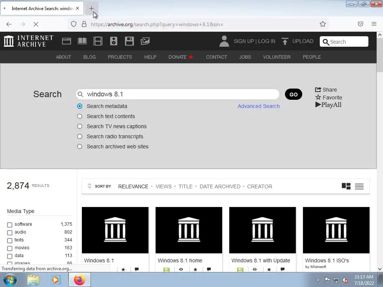Click the upload arrow icon
383x287 pixels.
(285, 41)
